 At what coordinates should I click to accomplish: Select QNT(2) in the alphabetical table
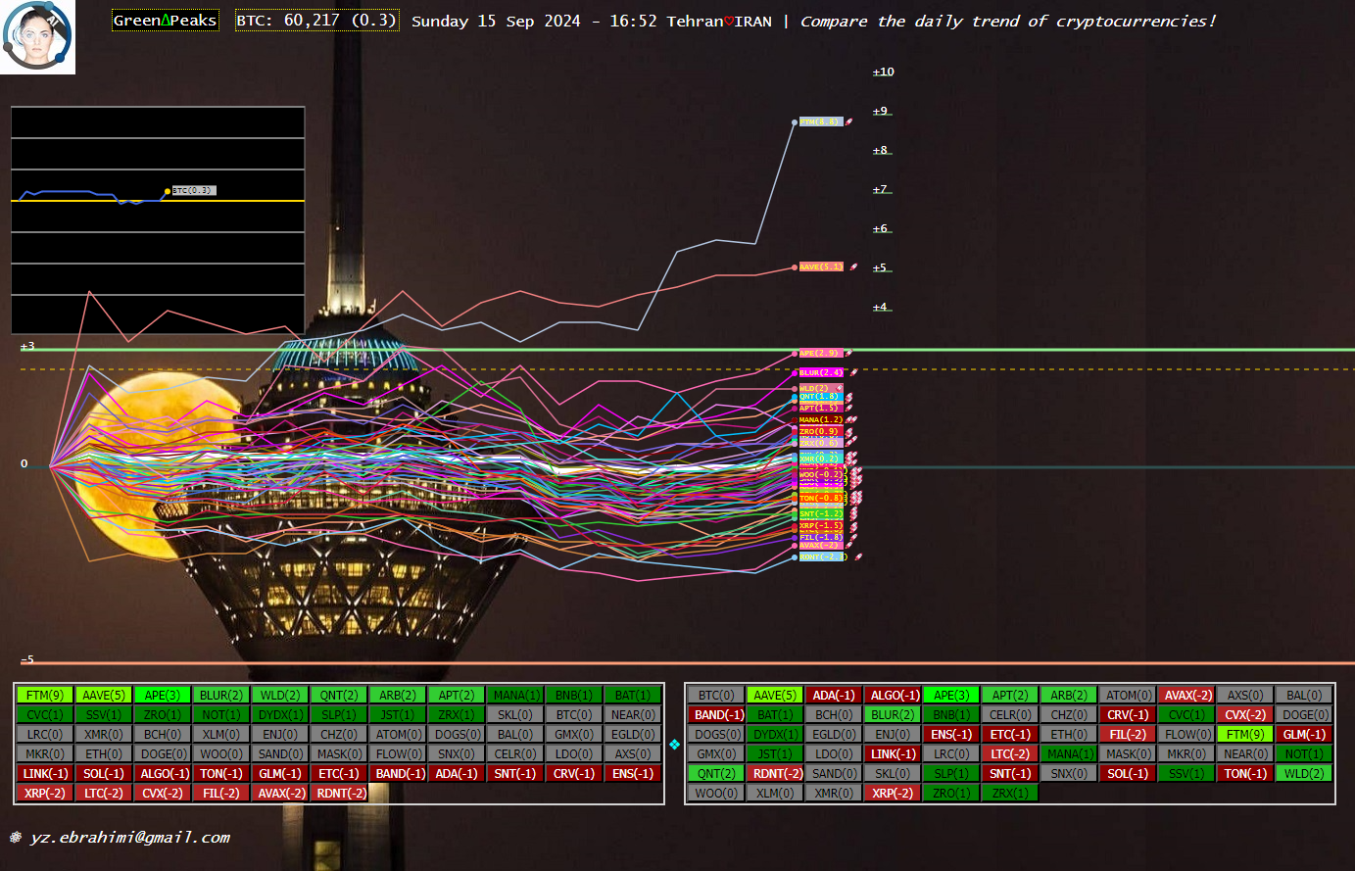[x=716, y=774]
